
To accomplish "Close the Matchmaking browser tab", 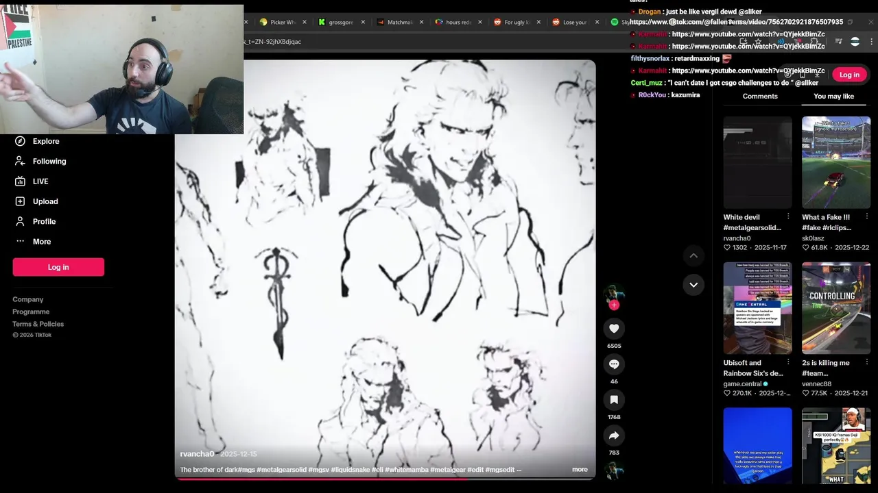I will (421, 22).
